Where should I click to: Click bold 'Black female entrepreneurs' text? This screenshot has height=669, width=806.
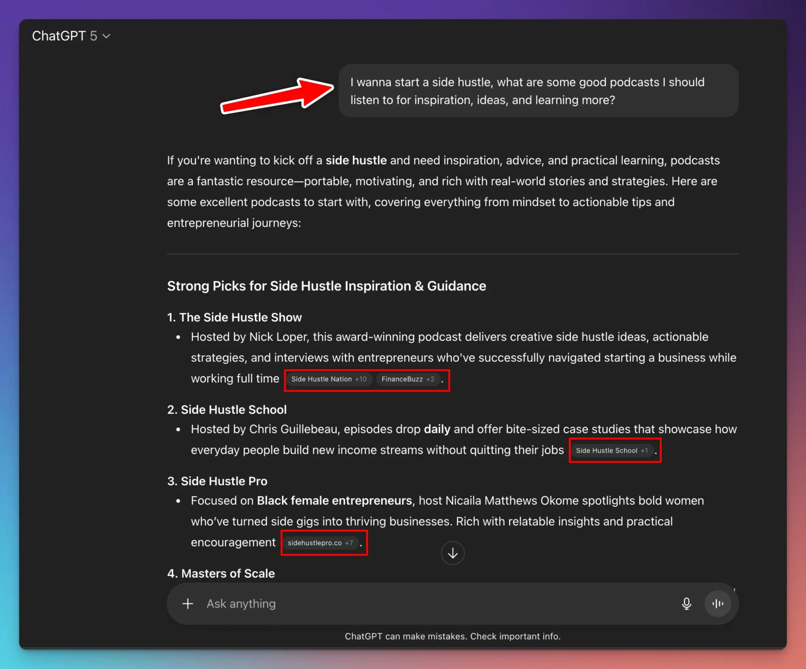pyautogui.click(x=334, y=501)
